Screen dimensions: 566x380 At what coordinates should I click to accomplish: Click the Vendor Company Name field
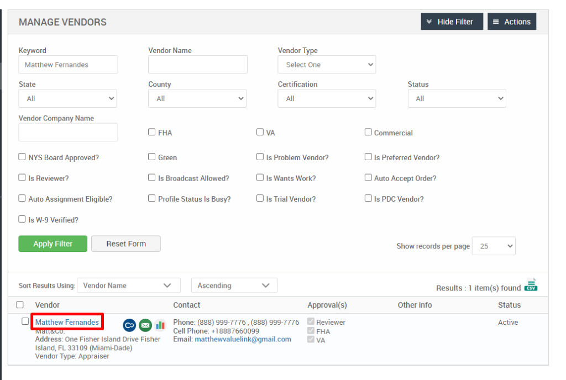[67, 132]
